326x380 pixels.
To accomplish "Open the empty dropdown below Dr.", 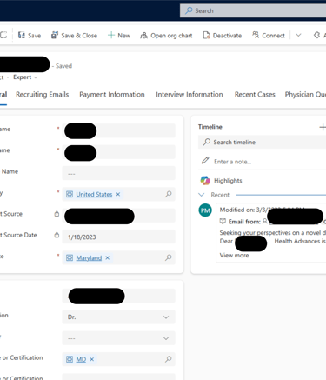I will point(118,338).
